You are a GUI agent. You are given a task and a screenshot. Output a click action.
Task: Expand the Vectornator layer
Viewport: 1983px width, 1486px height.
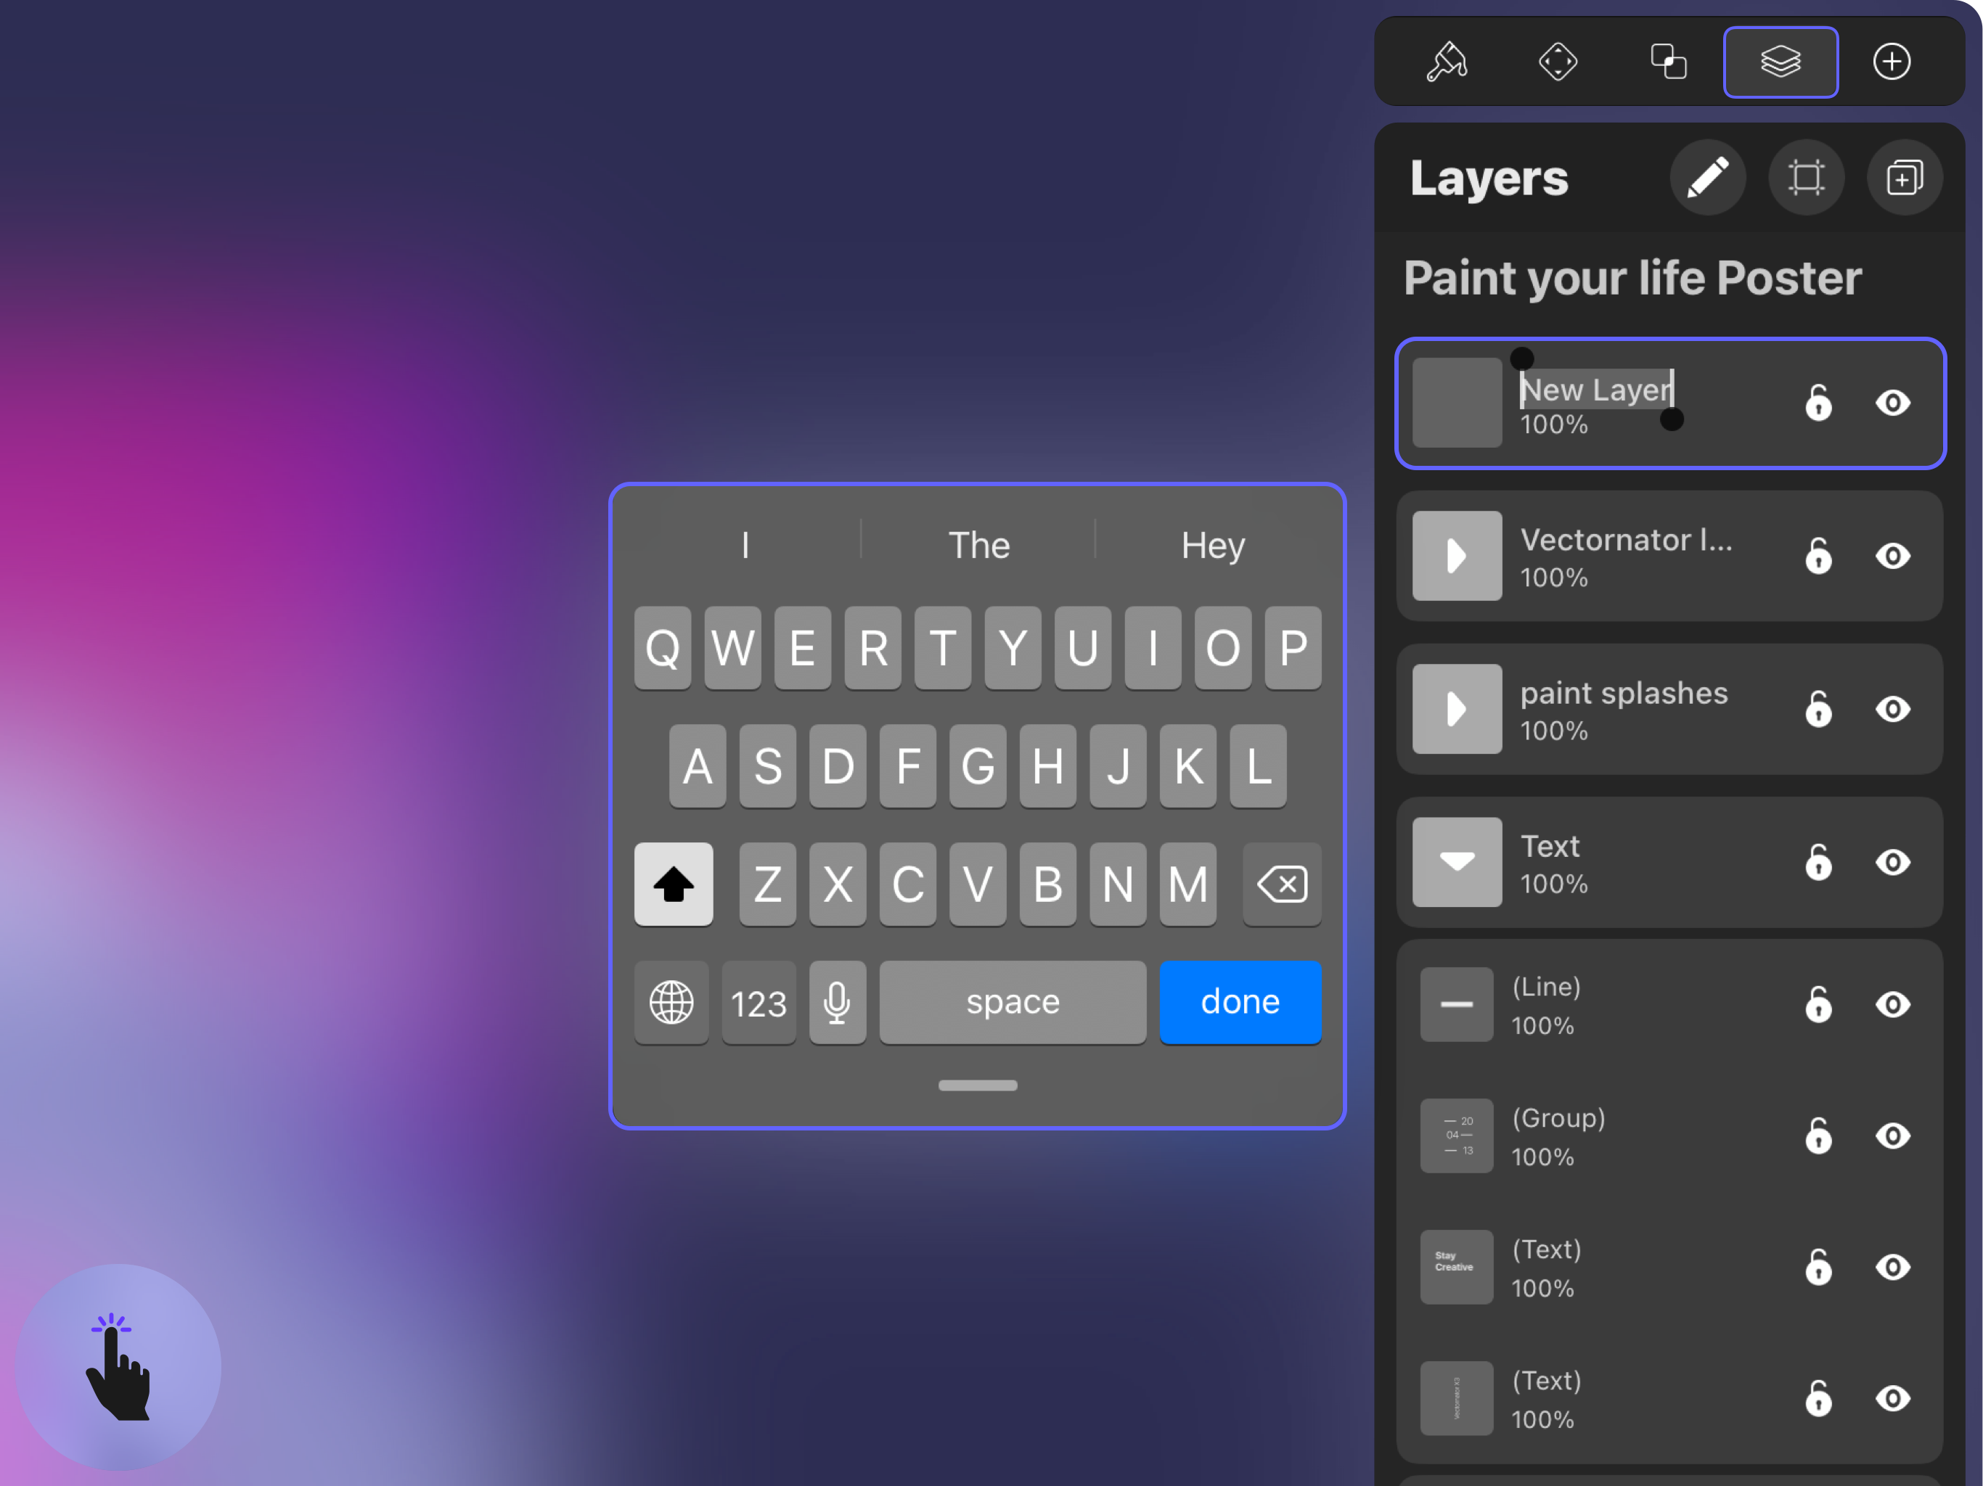(1457, 557)
